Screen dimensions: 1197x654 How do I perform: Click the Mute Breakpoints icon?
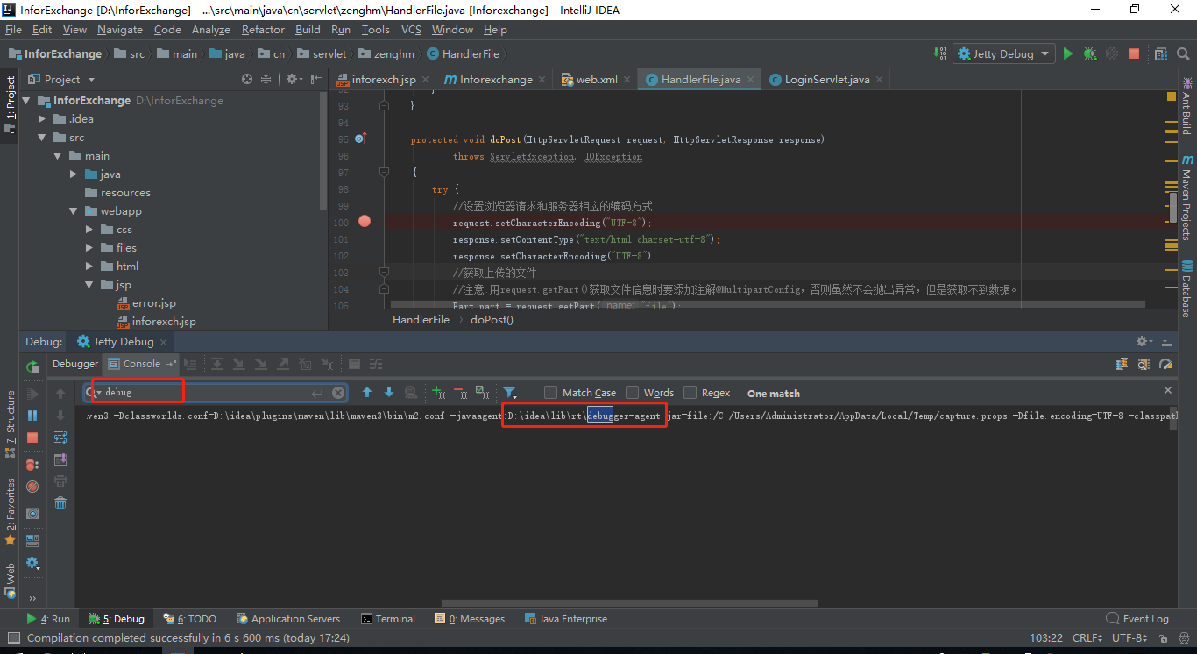coord(32,485)
